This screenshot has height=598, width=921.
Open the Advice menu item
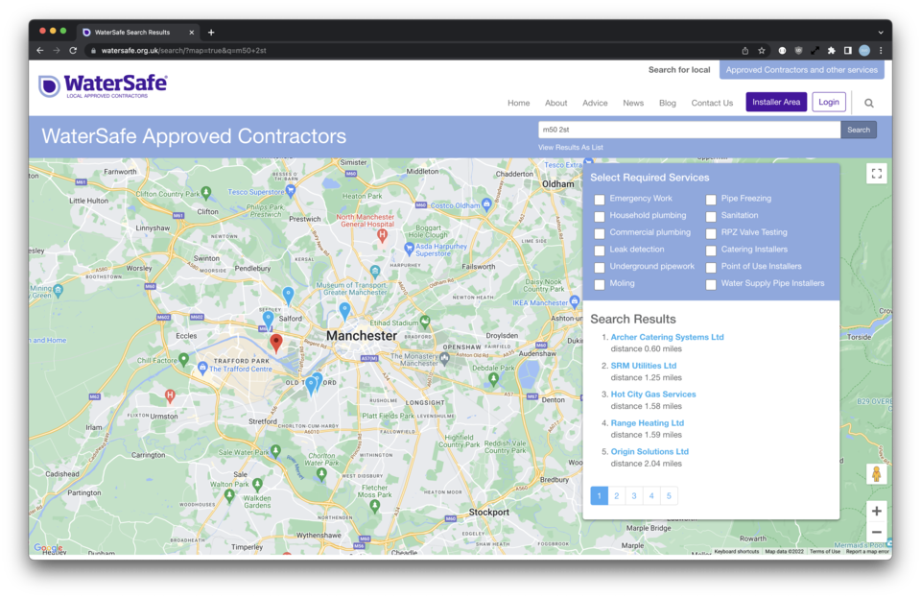[x=595, y=103]
